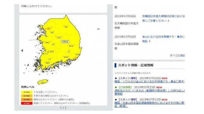204x114 pixels.
Task: Open July 26 spot info on Seoul and Busan
Action: [150, 82]
